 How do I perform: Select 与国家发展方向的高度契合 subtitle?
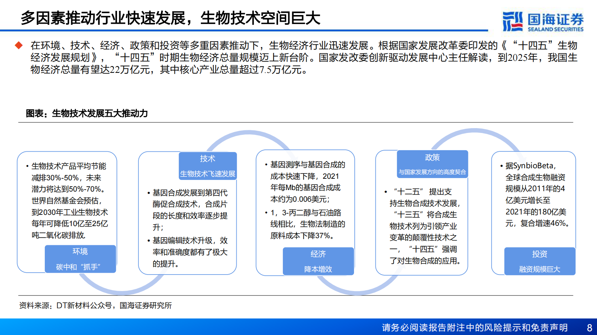432,172
